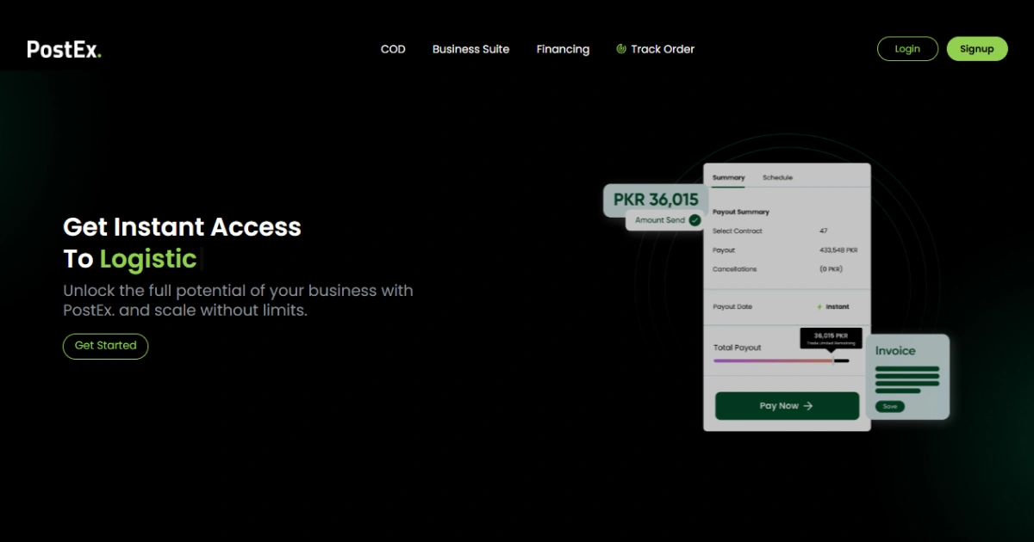Image resolution: width=1034 pixels, height=542 pixels.
Task: Click the 36,015 PKR tooltip above the payout bar
Action: (x=831, y=338)
